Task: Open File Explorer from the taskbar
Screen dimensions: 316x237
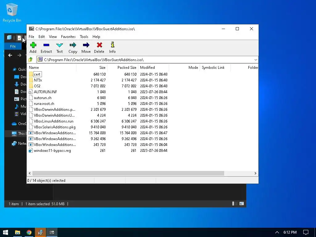Action: pyautogui.click(x=18, y=232)
